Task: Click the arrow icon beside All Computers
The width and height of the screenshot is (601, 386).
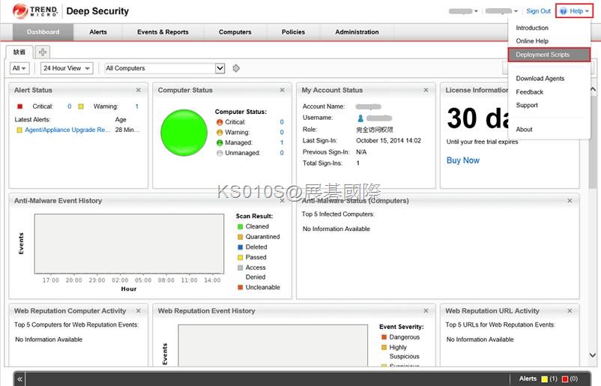Action: pyautogui.click(x=236, y=68)
